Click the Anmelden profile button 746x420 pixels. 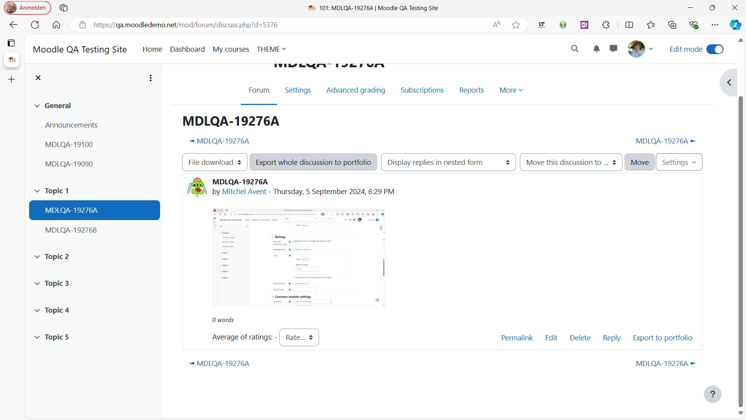[x=27, y=8]
